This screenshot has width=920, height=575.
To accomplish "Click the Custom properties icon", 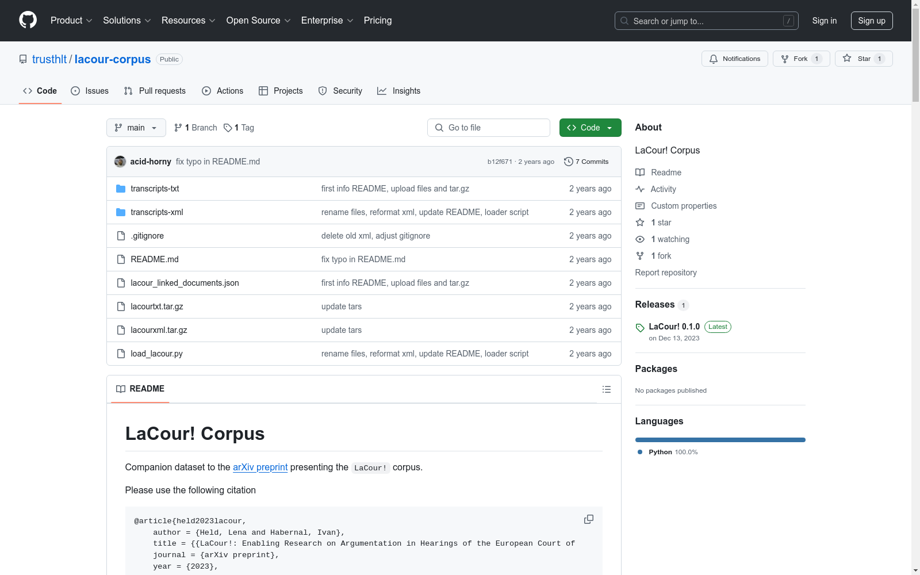I will [640, 206].
